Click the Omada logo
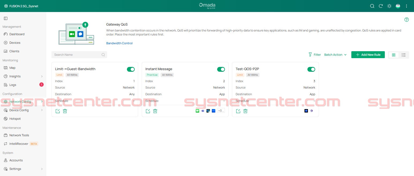 click(207, 6)
